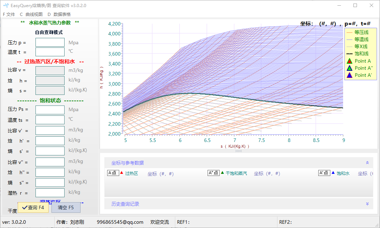Click the splitter grip below the chart

click(x=238, y=151)
